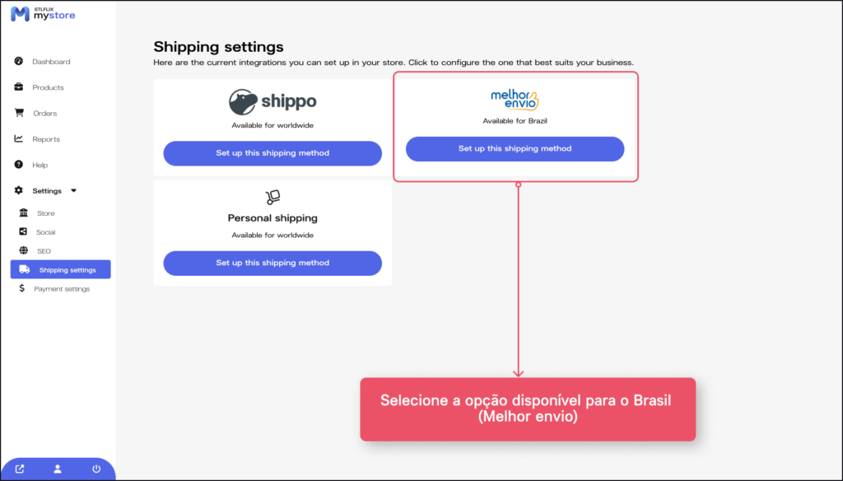Open the Payment settings menu item
The image size is (843, 481).
(61, 289)
